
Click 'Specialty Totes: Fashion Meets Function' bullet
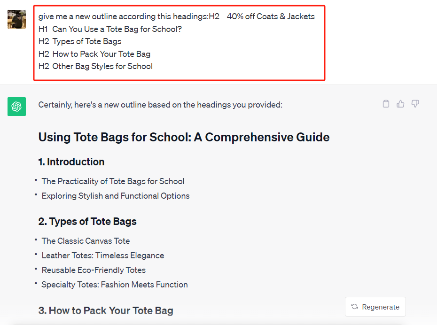115,285
